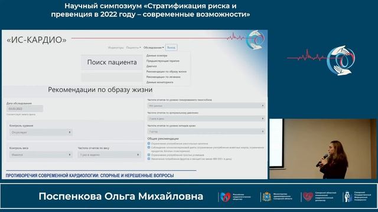This screenshot has height=212, width=378.
Task: Click the Индикаторы link in the navbar
Action: coord(116,48)
